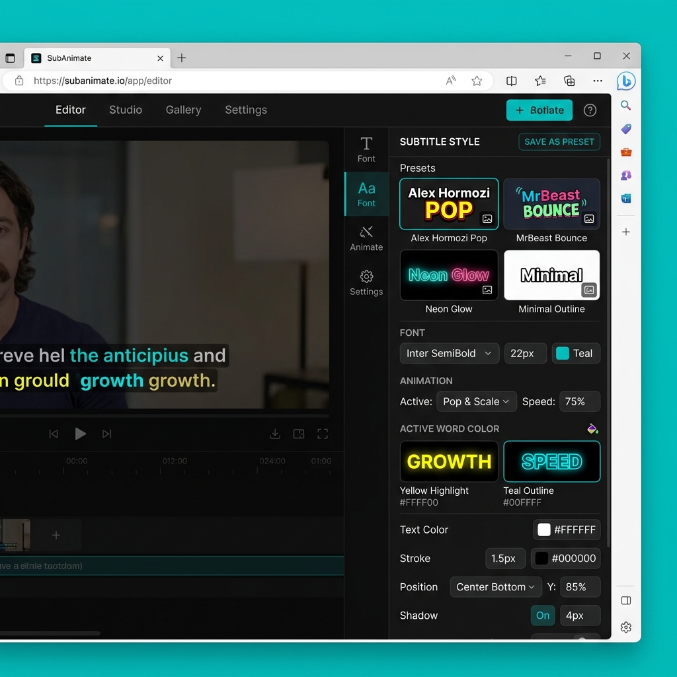Toggle picture-in-picture preview icon
The image size is (677, 677).
click(x=299, y=434)
